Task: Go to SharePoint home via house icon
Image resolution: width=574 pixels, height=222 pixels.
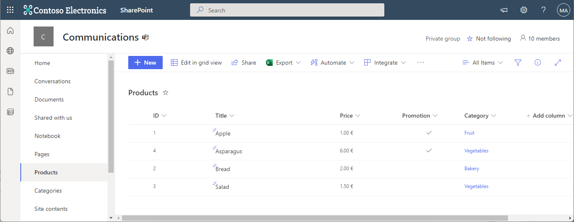Action: coord(10,30)
